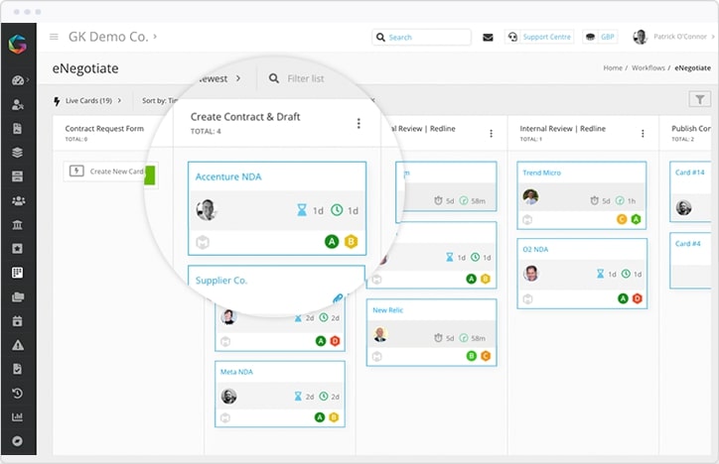Open options menu for Create Contract & Draft
This screenshot has height=464, width=719.
click(359, 124)
